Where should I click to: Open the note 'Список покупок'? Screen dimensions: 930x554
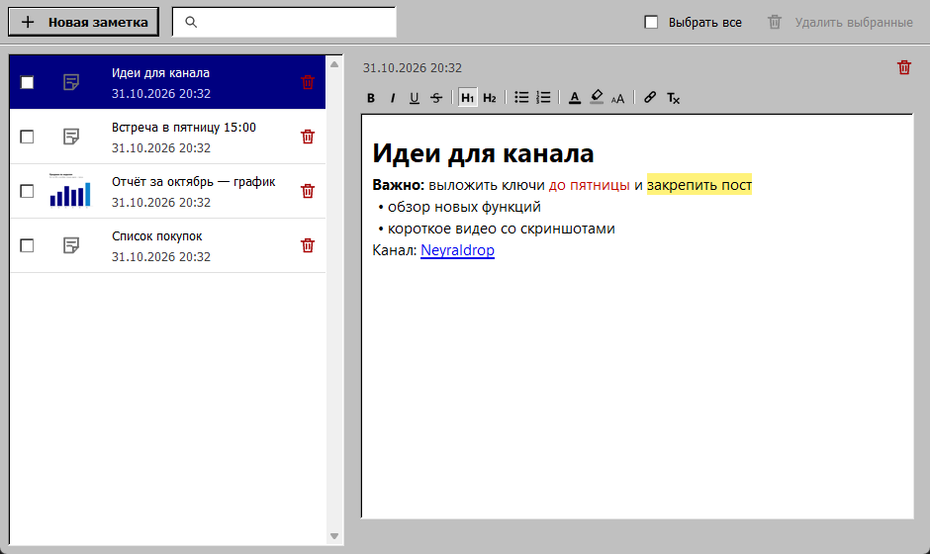(x=167, y=245)
